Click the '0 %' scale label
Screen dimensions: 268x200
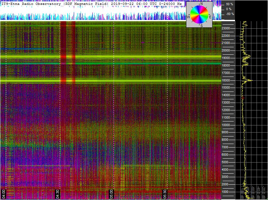coord(229,9)
